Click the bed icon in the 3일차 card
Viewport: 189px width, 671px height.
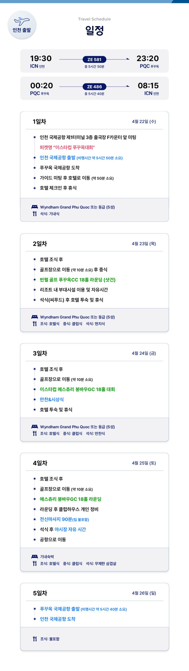(x=35, y=427)
